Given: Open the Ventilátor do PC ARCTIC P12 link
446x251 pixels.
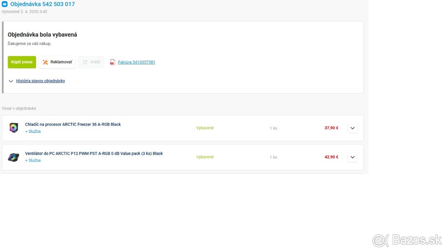Looking at the screenshot, I should coord(94,153).
